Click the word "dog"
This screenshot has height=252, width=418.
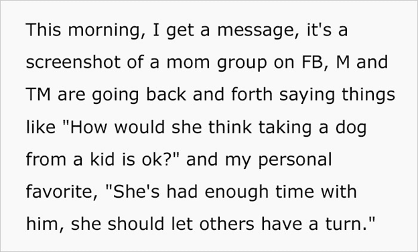(351, 128)
